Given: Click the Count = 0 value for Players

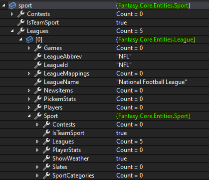Looking at the screenshot, I should pos(130,107).
